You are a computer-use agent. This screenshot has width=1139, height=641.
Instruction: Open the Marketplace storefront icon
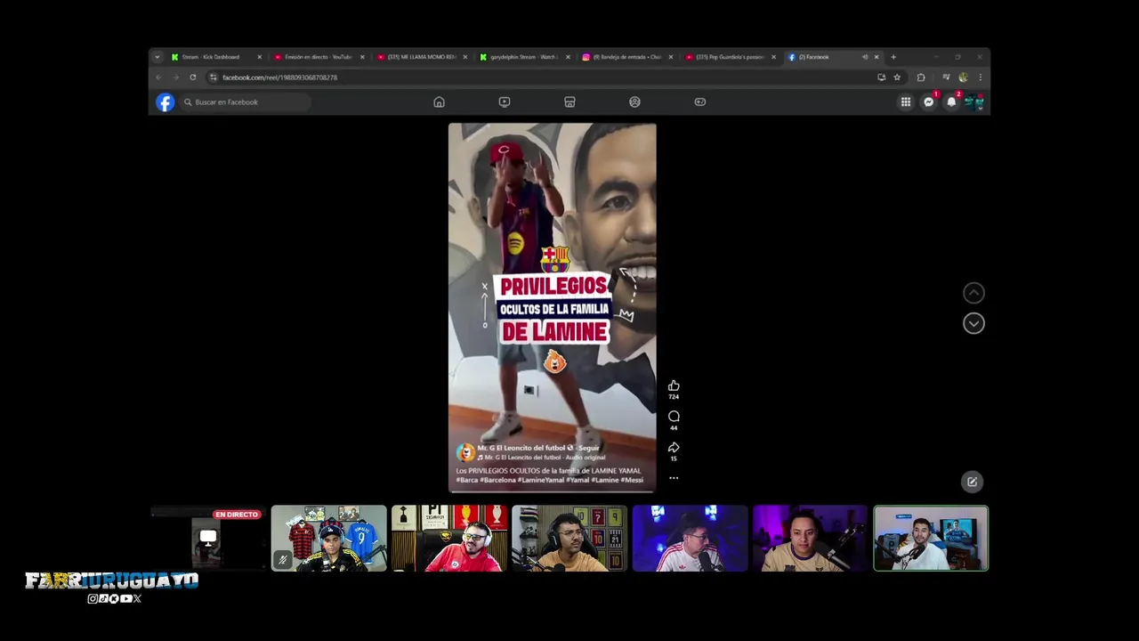pos(569,102)
